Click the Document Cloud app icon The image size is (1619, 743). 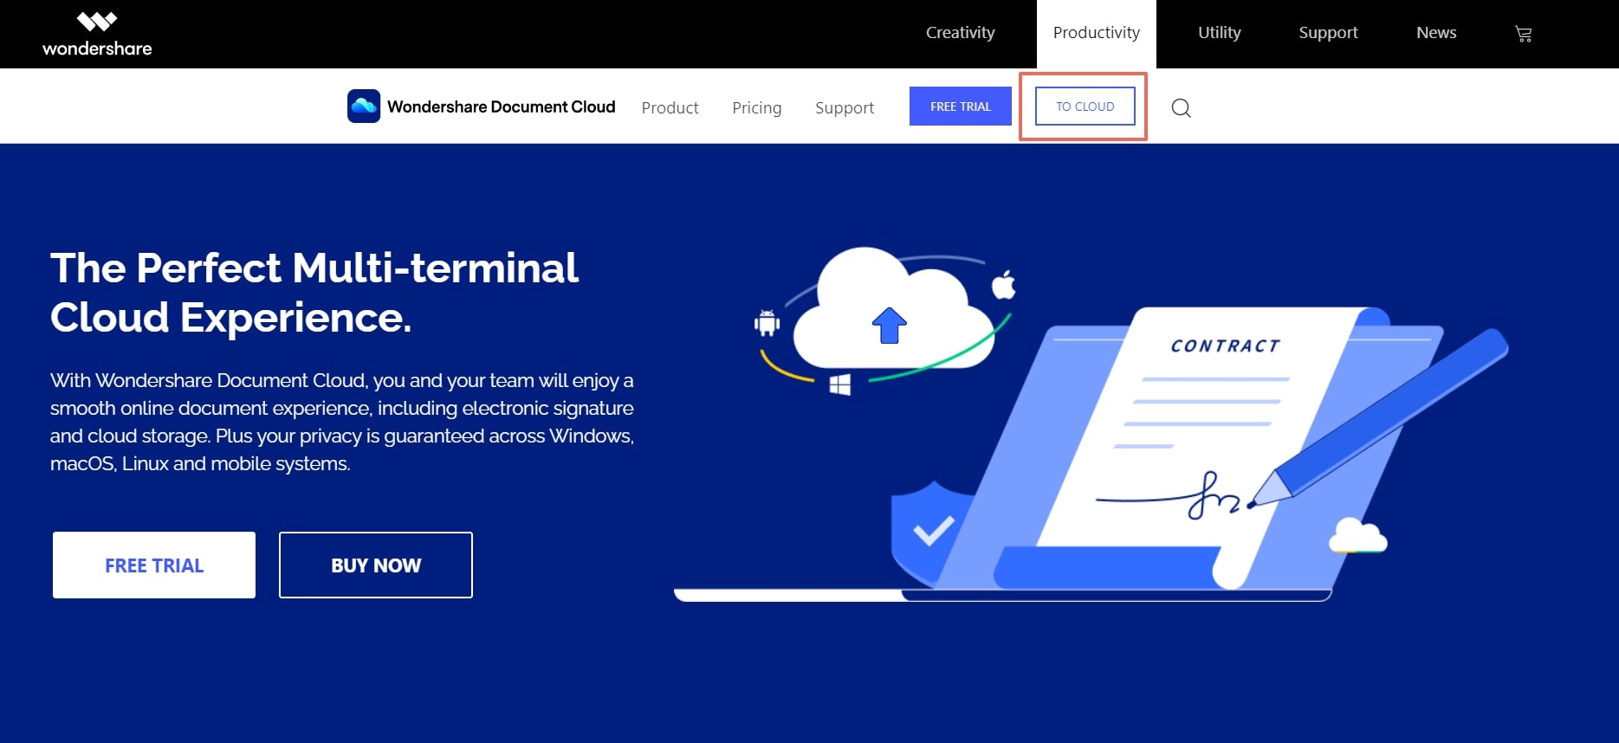tap(364, 107)
